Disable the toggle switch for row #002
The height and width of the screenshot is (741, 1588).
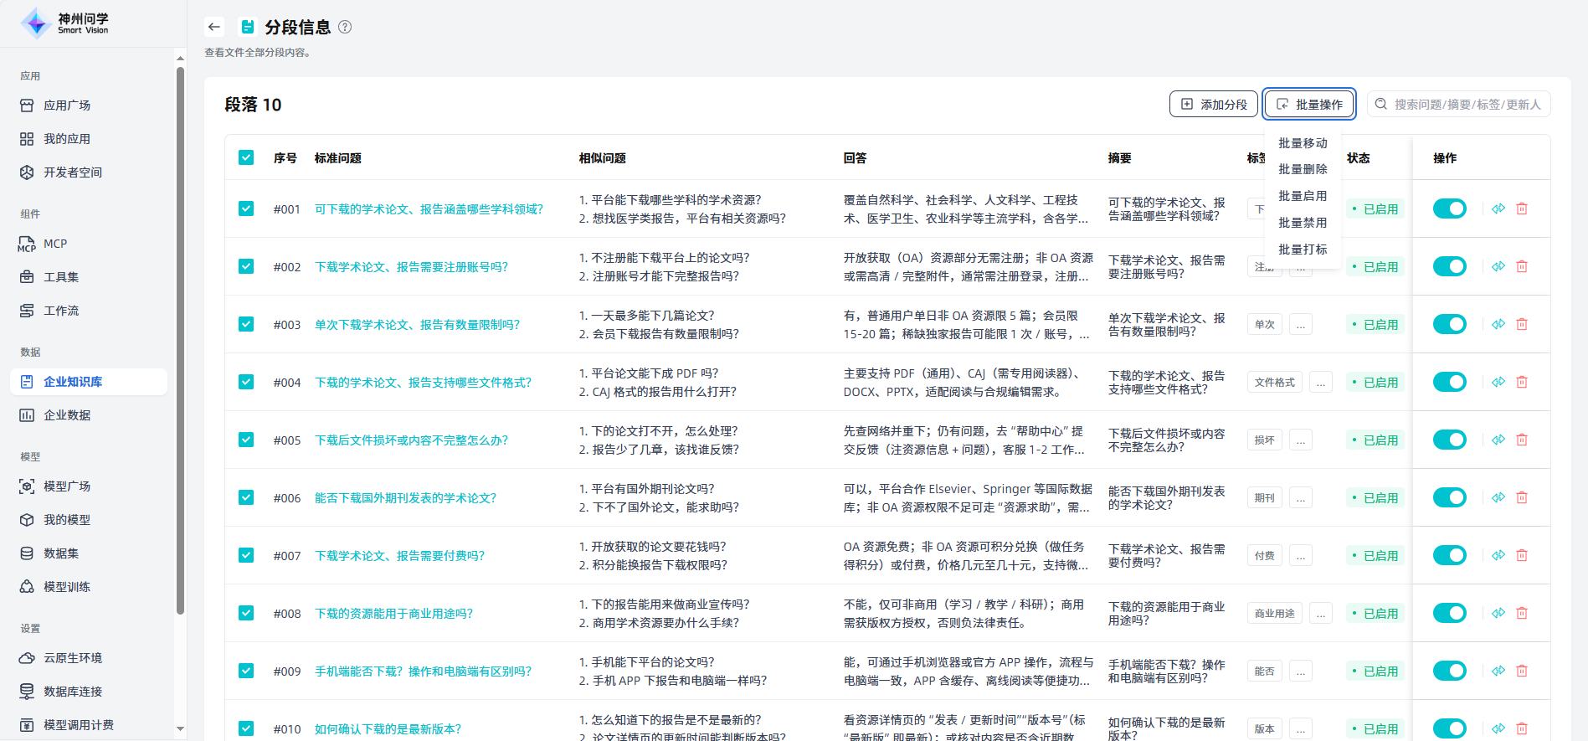pyautogui.click(x=1449, y=266)
